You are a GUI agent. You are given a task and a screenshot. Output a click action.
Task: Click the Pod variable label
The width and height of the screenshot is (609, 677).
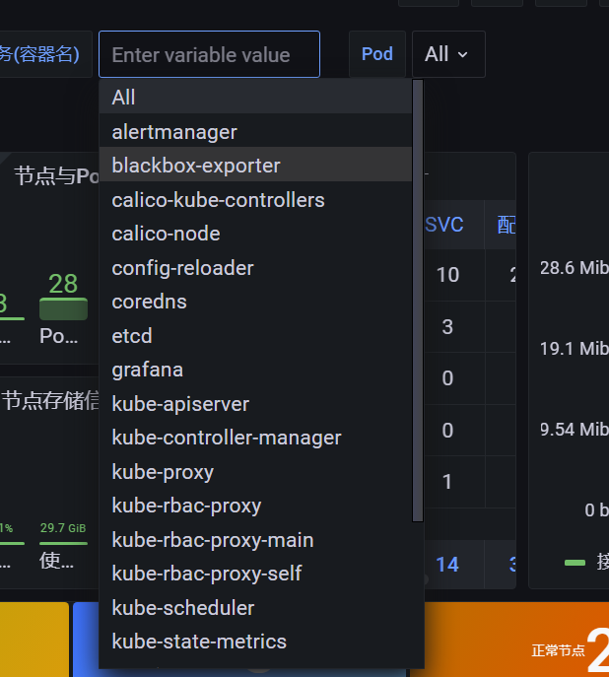click(x=377, y=54)
